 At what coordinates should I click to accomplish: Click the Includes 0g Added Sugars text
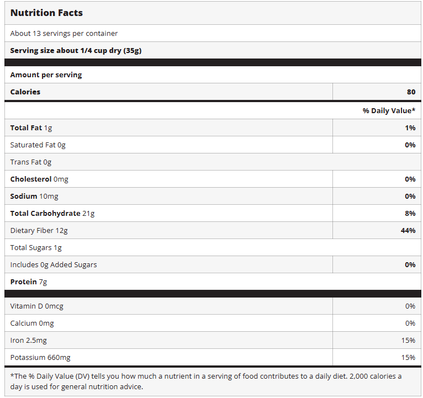[54, 264]
